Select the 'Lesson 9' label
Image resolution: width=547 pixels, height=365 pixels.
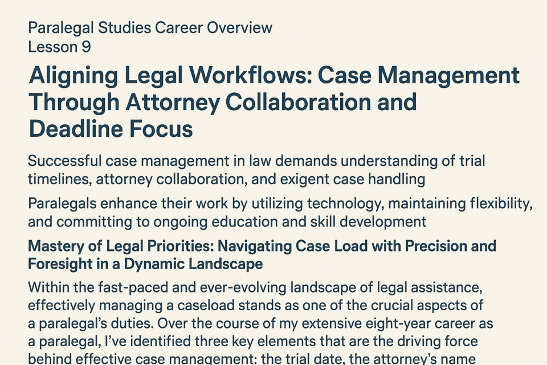tap(59, 47)
